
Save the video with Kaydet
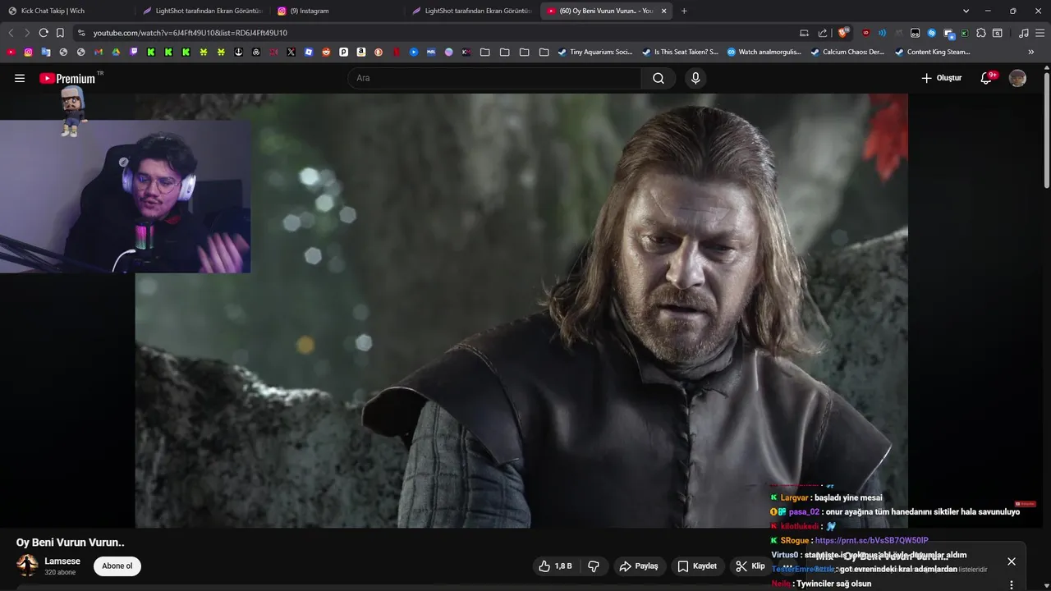[x=697, y=566]
